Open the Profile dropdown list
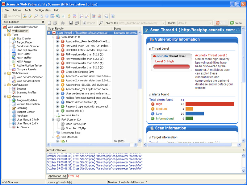The height and width of the screenshot is (185, 247). 211,23
